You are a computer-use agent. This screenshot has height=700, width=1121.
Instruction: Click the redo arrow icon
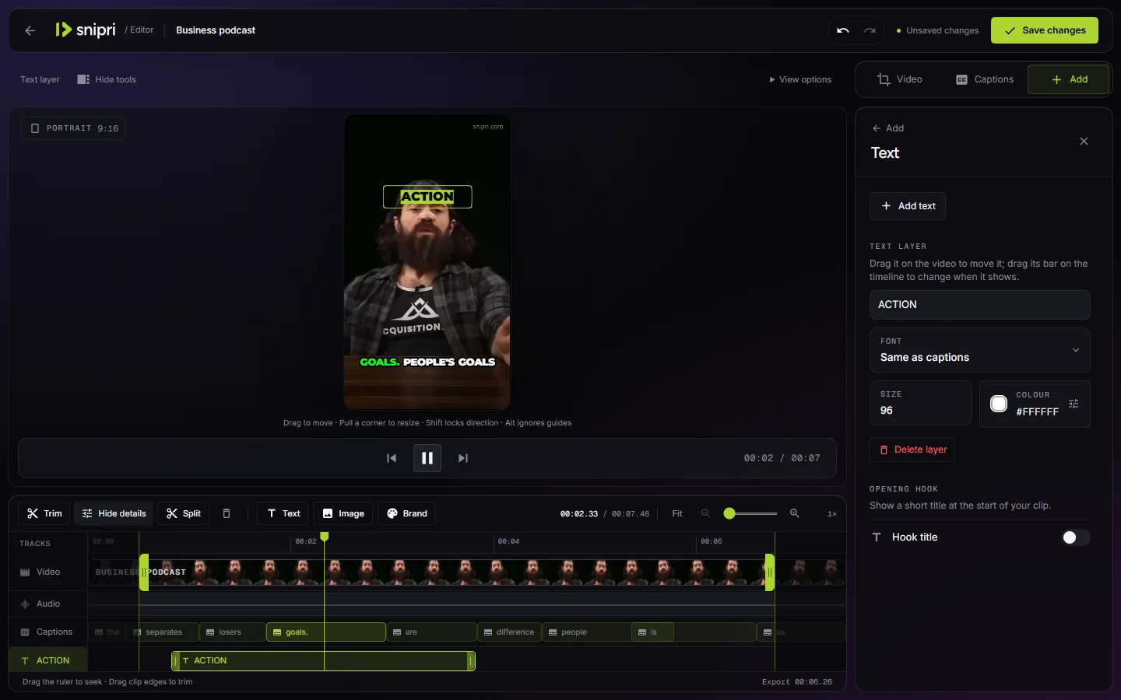(870, 30)
